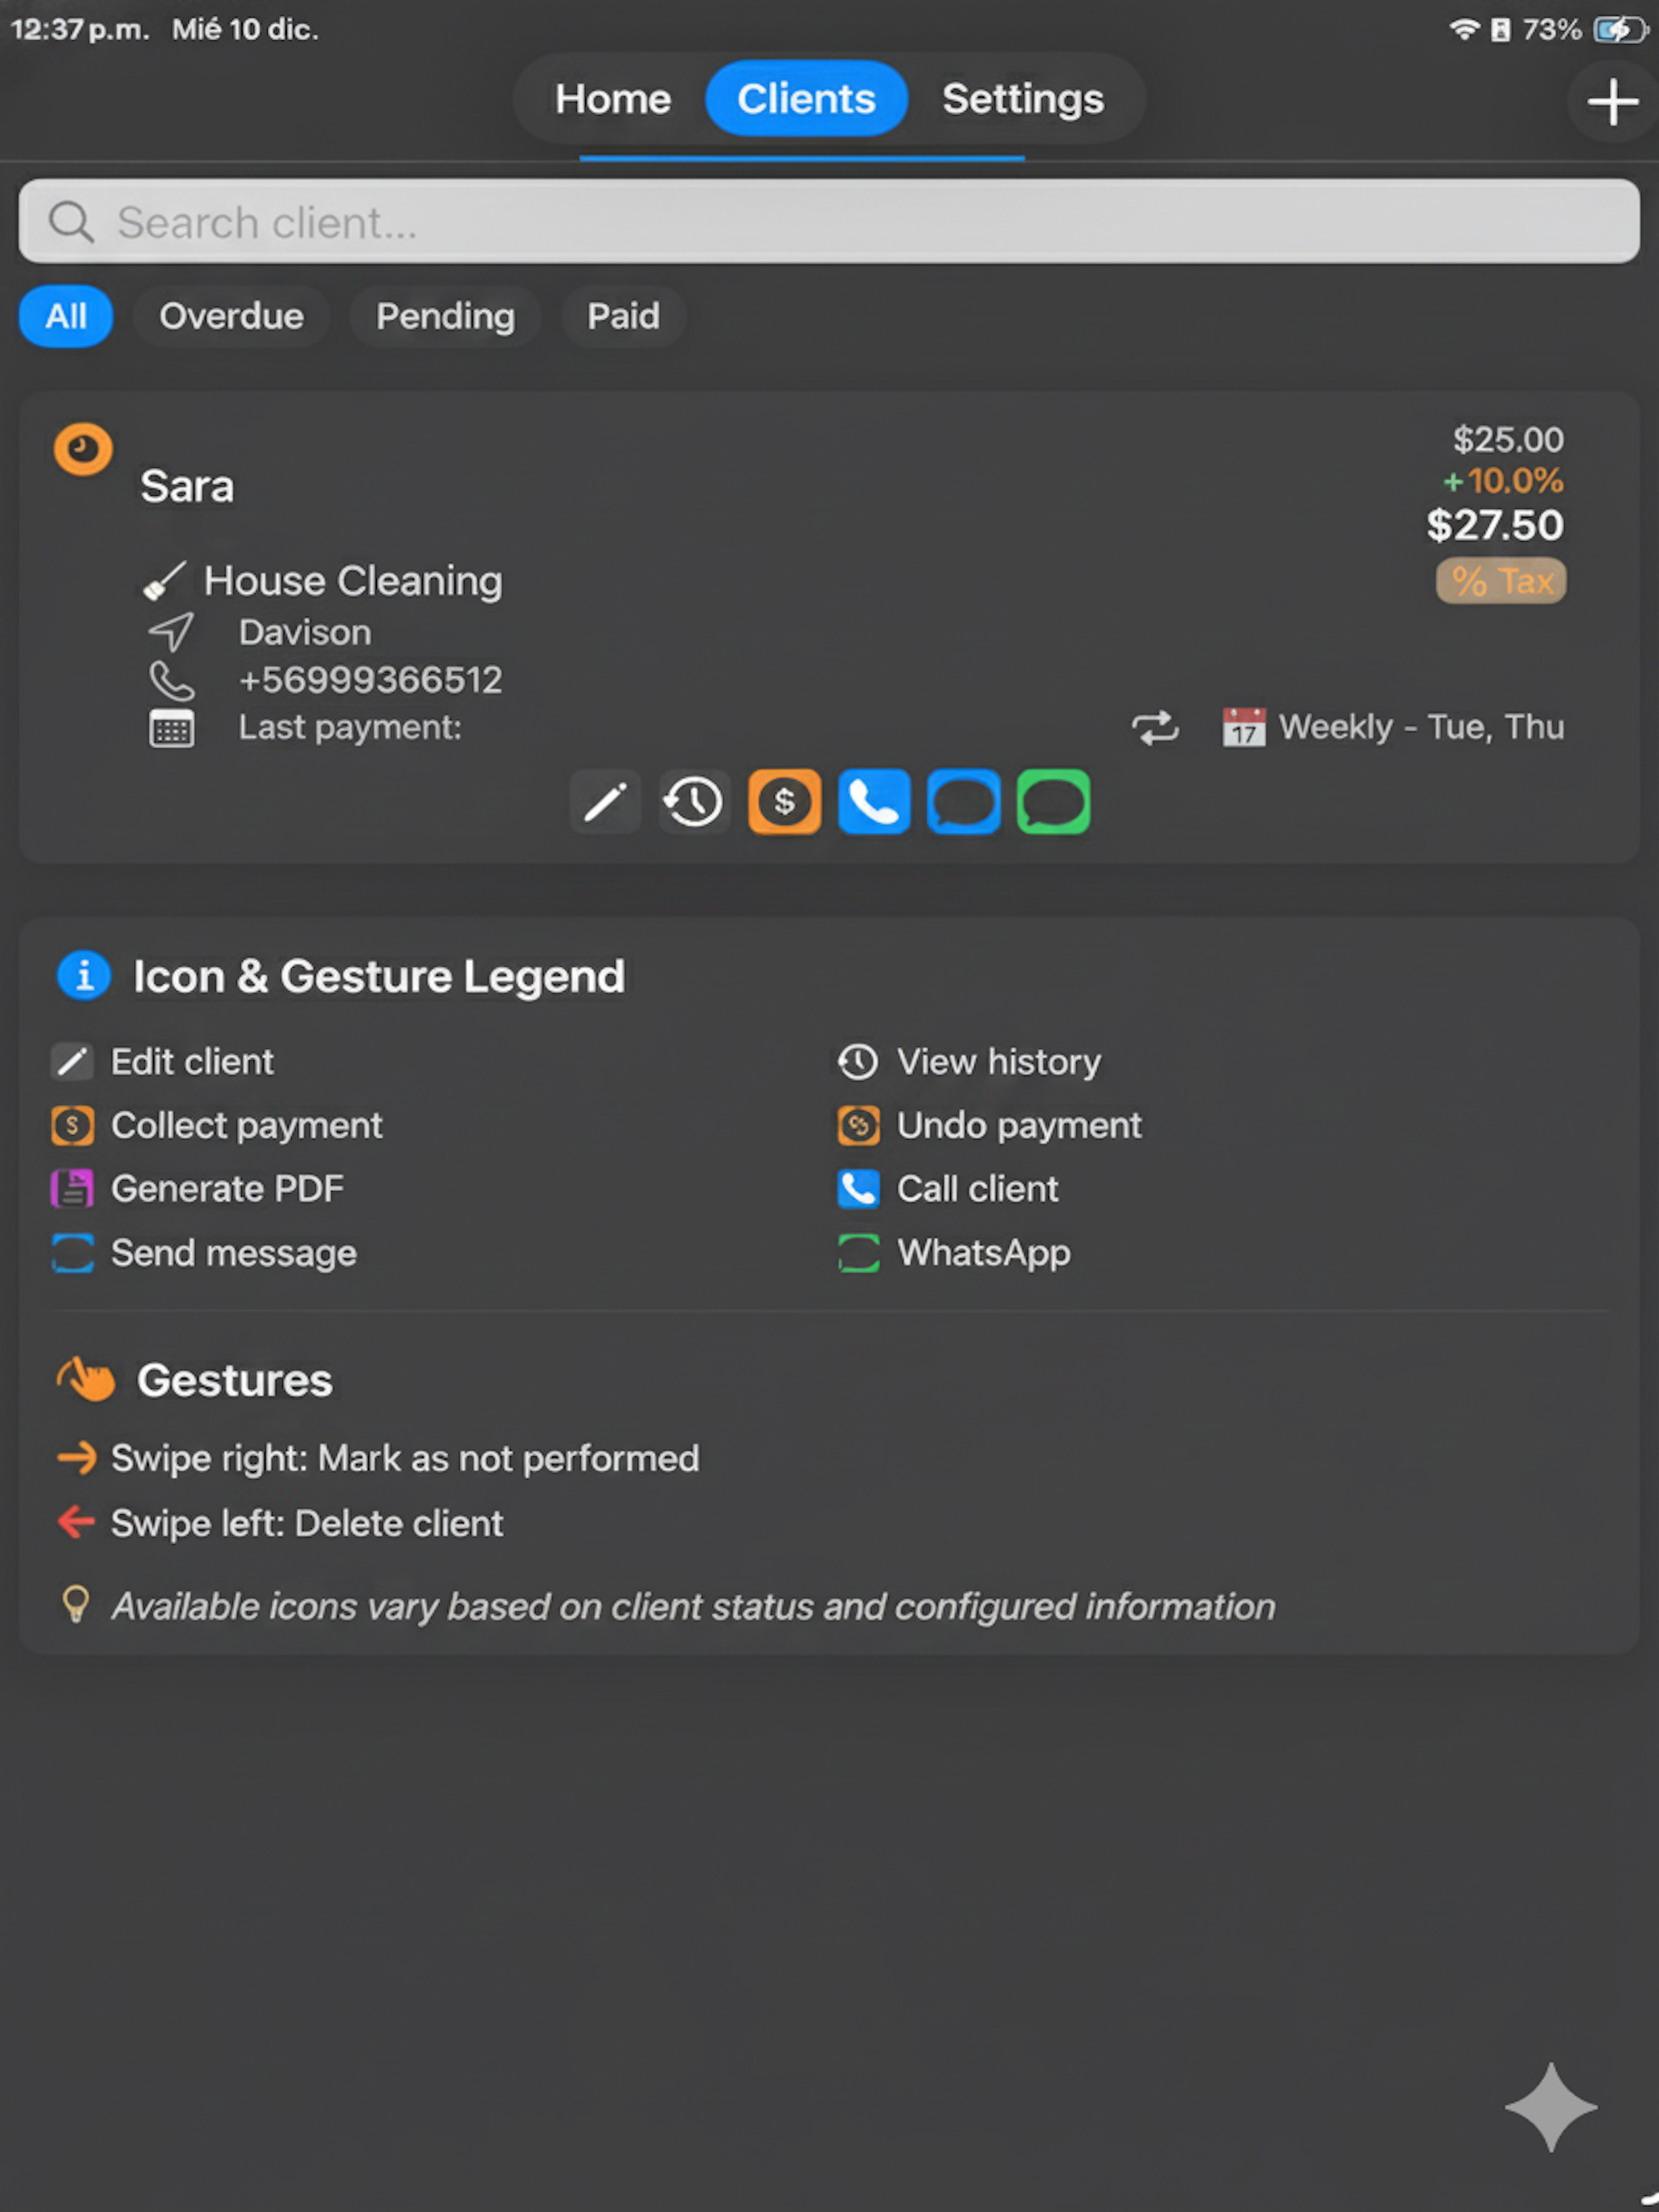Tap the orange pending clock status icon on Sara's card

click(83, 449)
